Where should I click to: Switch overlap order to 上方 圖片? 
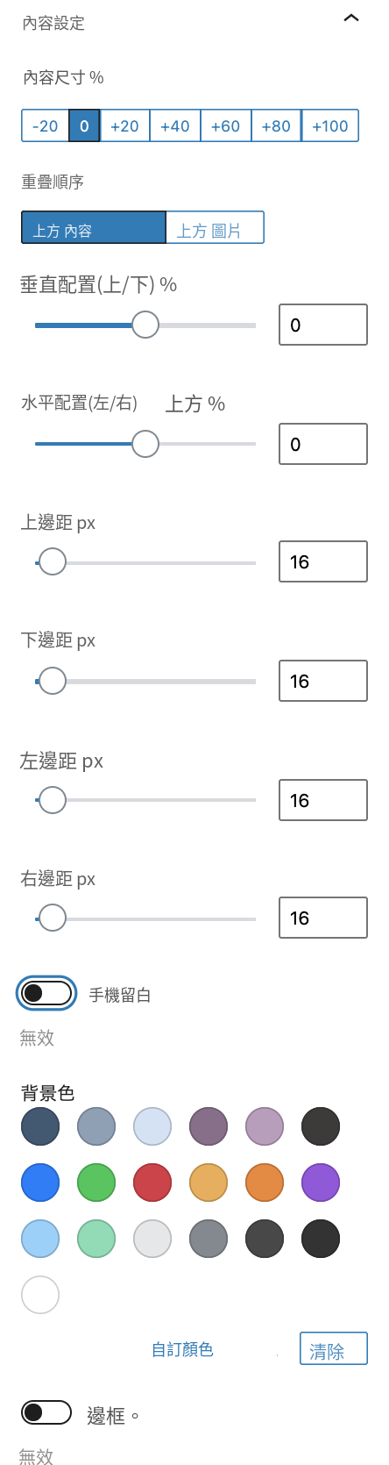point(215,227)
